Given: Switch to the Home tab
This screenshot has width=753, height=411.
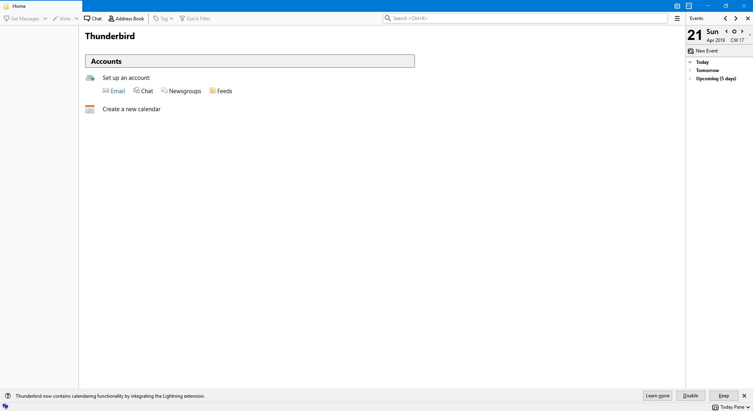Looking at the screenshot, I should pyautogui.click(x=41, y=6).
